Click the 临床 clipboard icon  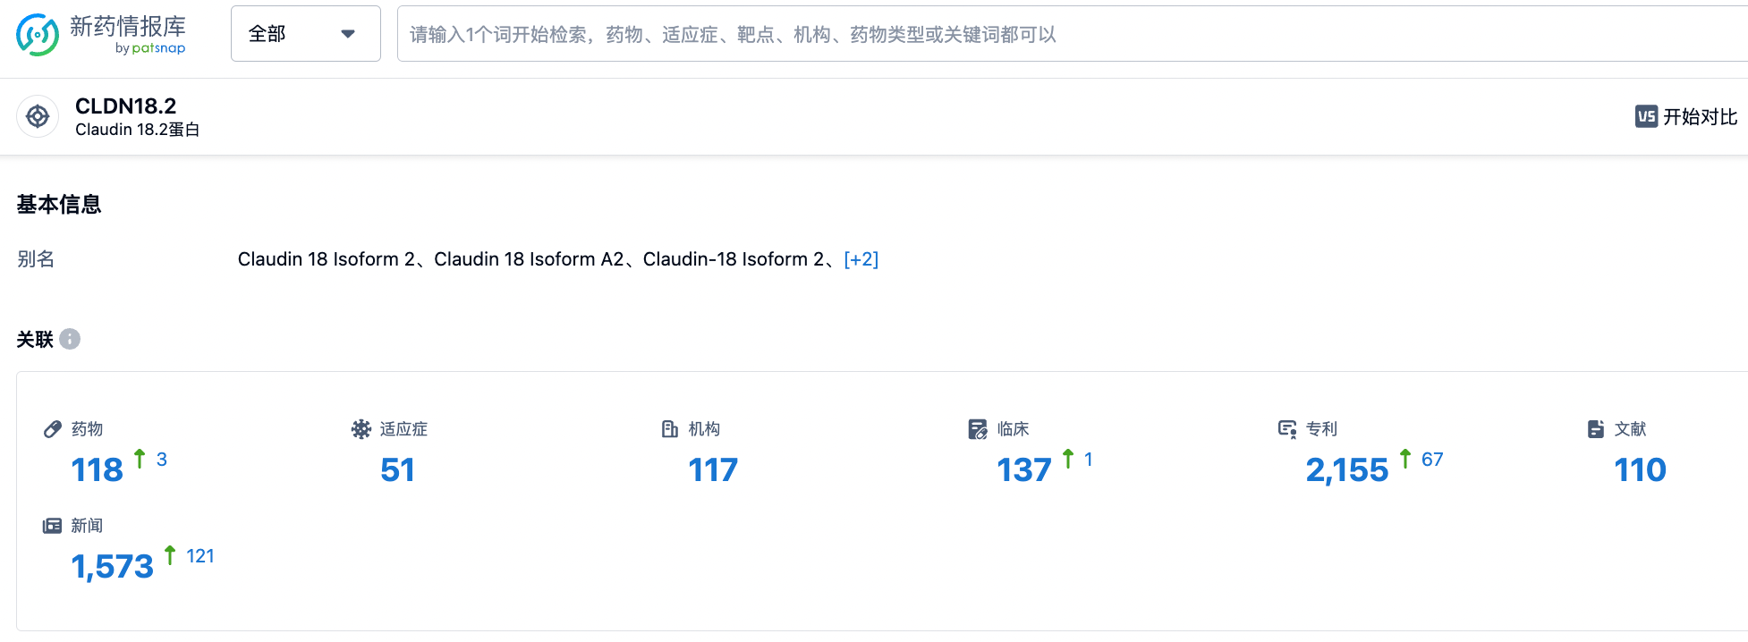pyautogui.click(x=978, y=429)
